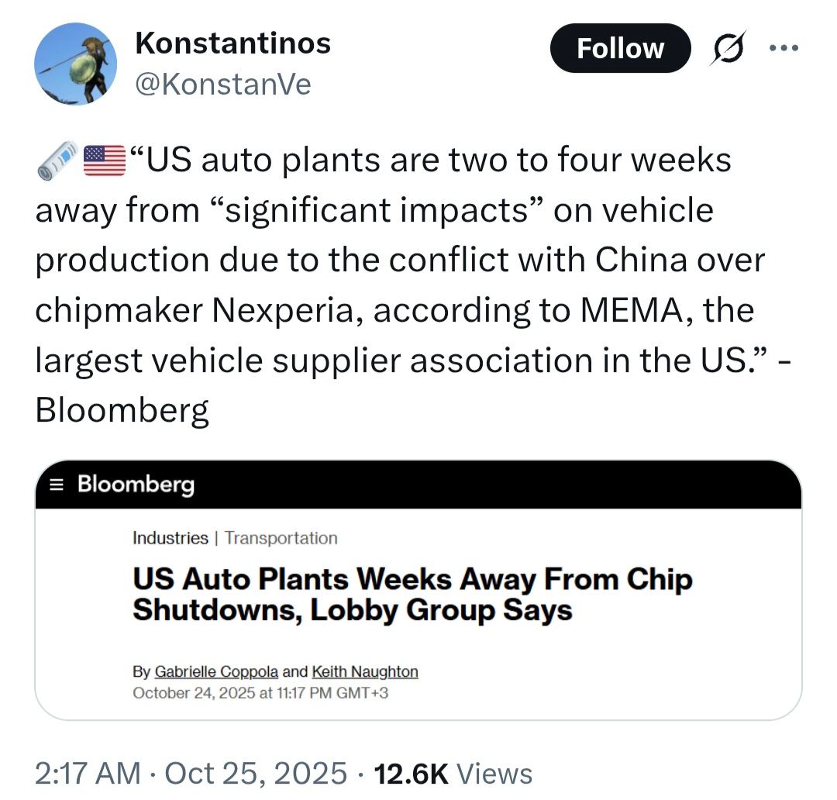Viewport: 837px width, 800px height.
Task: Click Konstantinos profile avatar
Action: [x=76, y=63]
